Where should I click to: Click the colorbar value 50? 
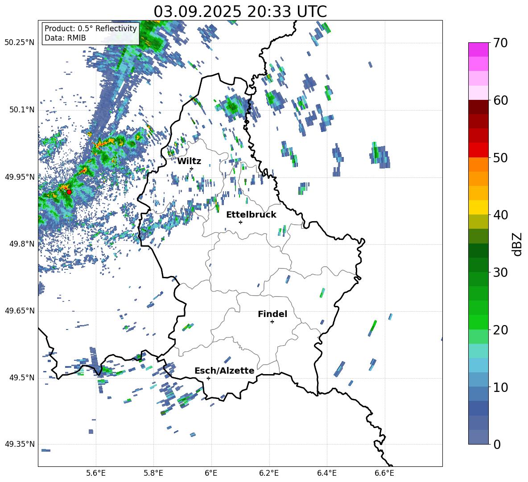[x=500, y=157]
